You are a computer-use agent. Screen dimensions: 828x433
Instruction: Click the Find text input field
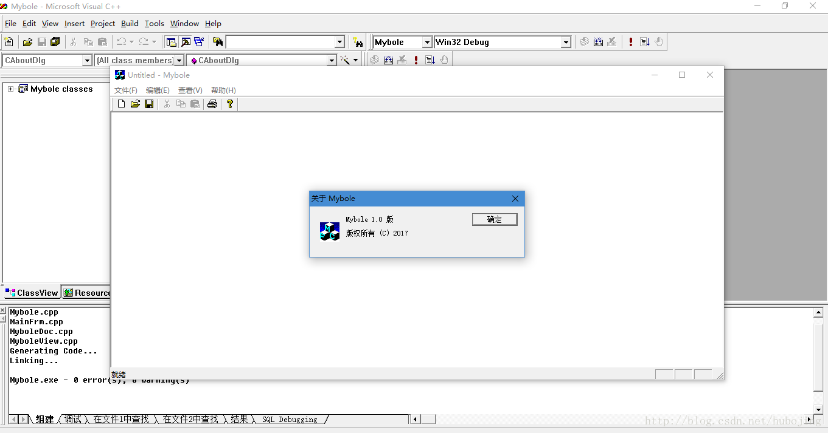coord(280,42)
